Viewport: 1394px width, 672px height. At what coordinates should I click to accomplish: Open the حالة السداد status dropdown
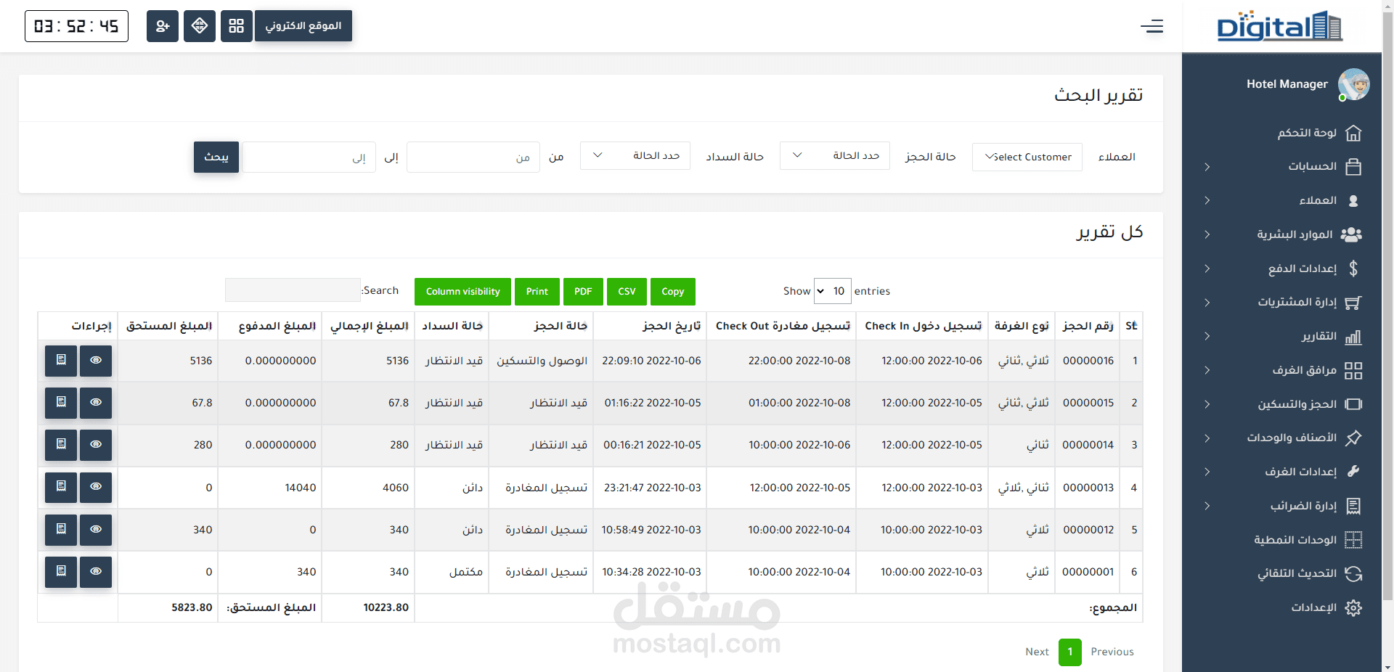tap(635, 156)
